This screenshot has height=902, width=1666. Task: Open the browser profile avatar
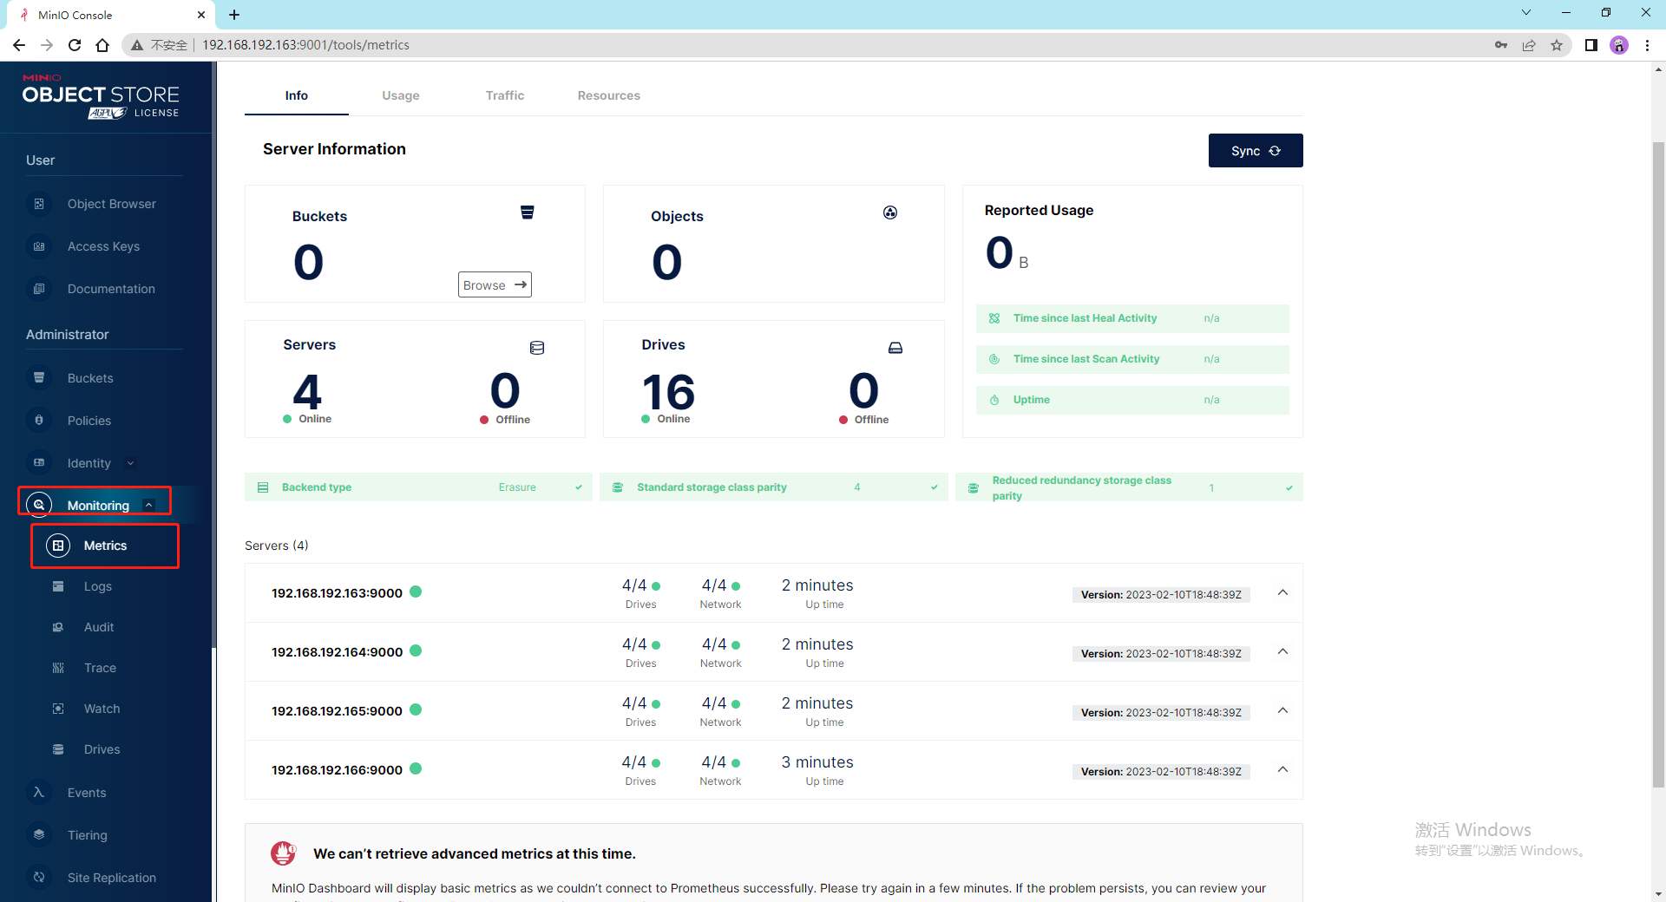click(1619, 45)
